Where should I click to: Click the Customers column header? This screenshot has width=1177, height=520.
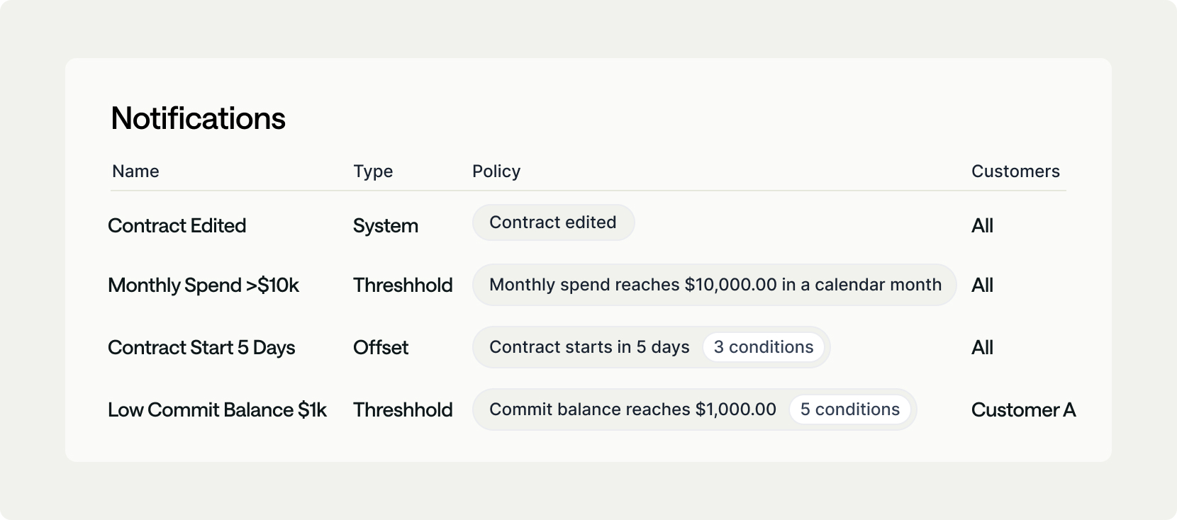click(1015, 171)
